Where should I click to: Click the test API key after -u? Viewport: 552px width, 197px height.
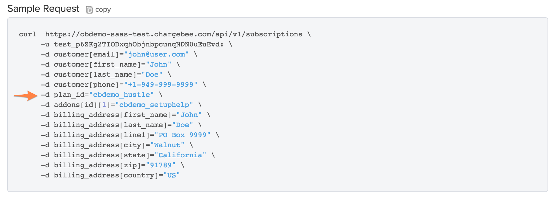click(x=139, y=44)
